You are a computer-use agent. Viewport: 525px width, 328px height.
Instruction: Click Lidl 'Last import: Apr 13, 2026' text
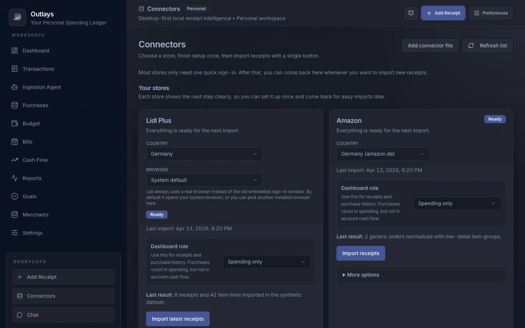pyautogui.click(x=189, y=229)
